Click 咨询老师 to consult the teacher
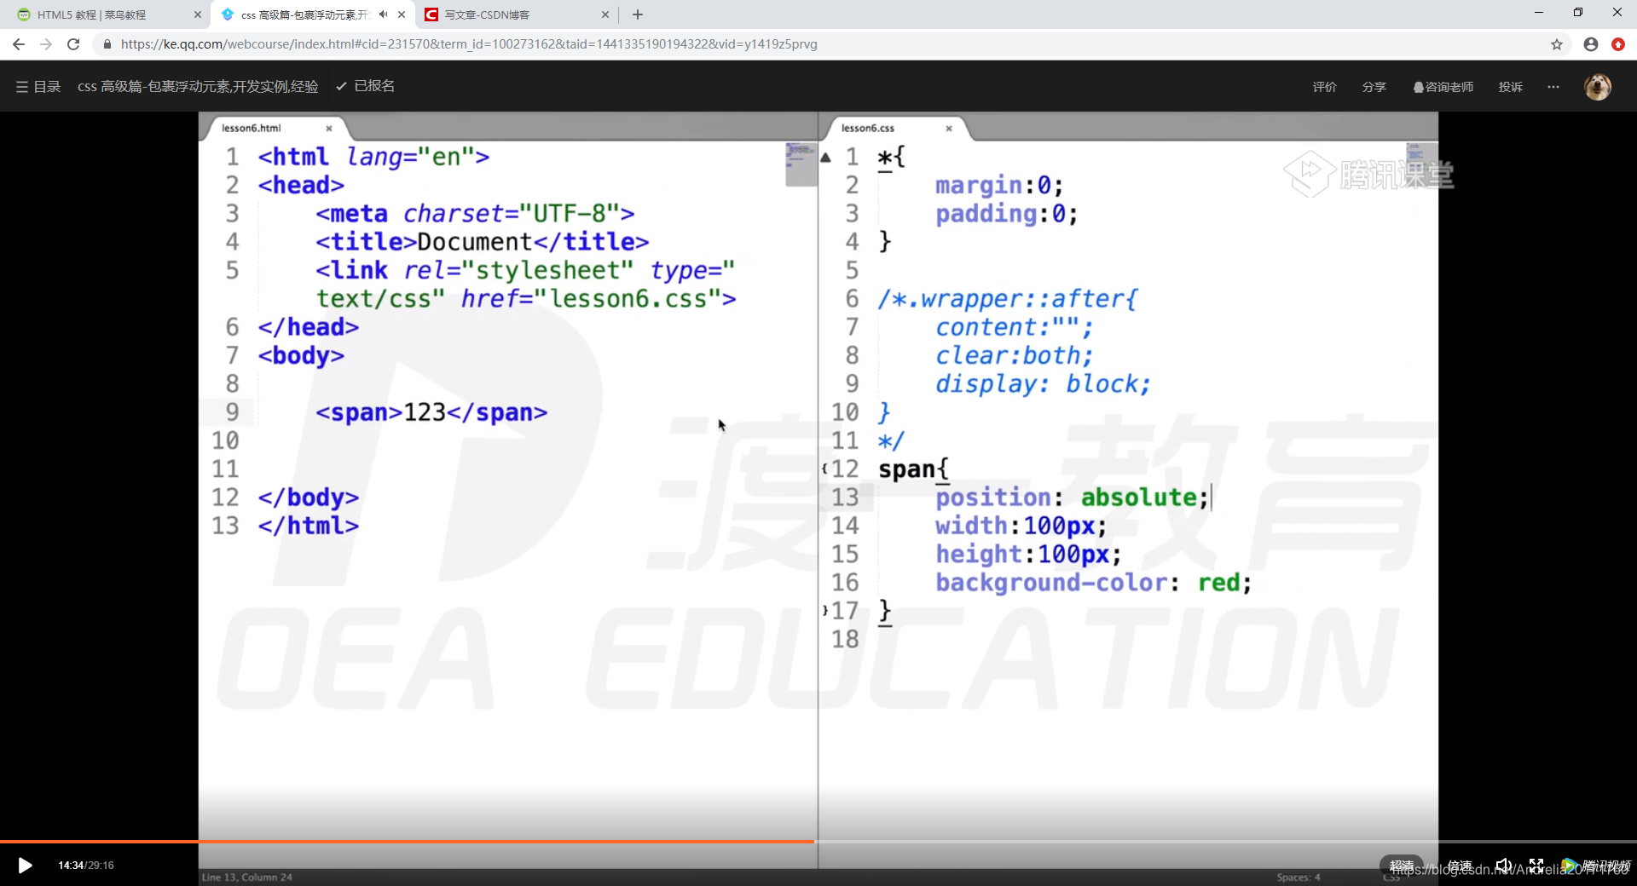Screen dimensions: 1637x886 [1443, 87]
